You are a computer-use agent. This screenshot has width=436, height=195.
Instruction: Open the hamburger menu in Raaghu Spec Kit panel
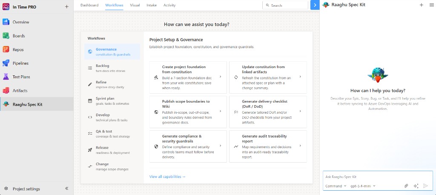(431, 5)
